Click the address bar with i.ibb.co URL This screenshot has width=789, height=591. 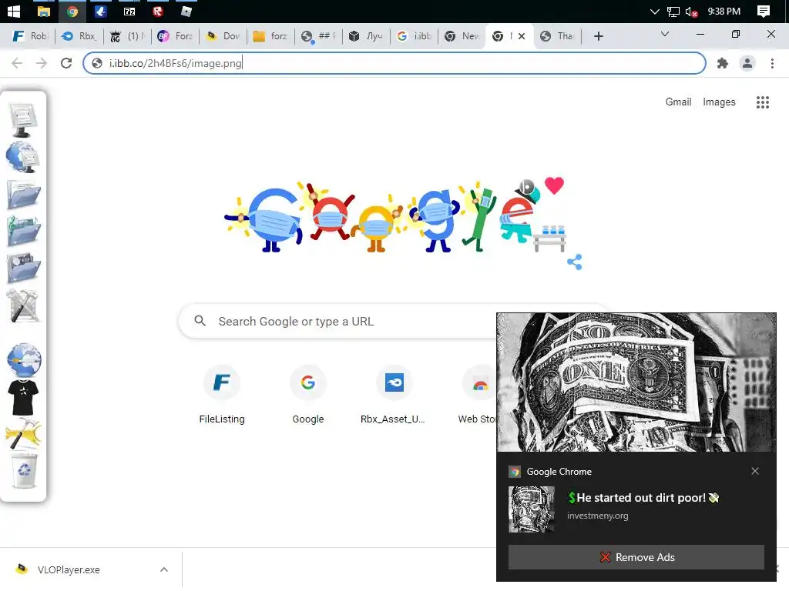(x=394, y=63)
